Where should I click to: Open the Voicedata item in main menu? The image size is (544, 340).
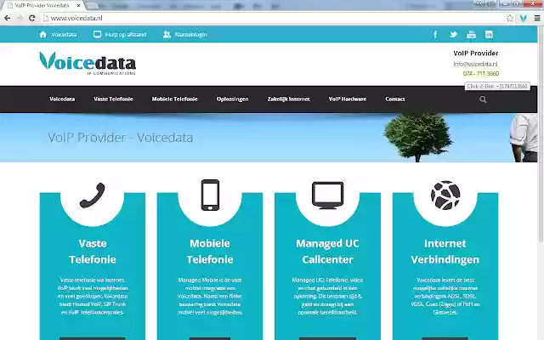pyautogui.click(x=62, y=99)
